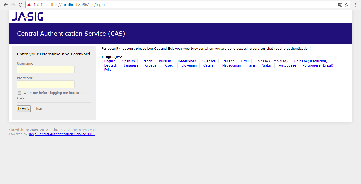Screen dimensions: 361x184
Task: Switch language to Arabic
Action: click(x=267, y=65)
